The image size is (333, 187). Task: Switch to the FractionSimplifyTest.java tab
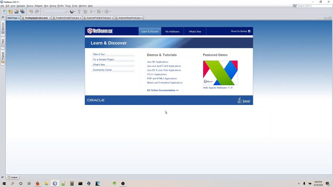tap(67, 18)
